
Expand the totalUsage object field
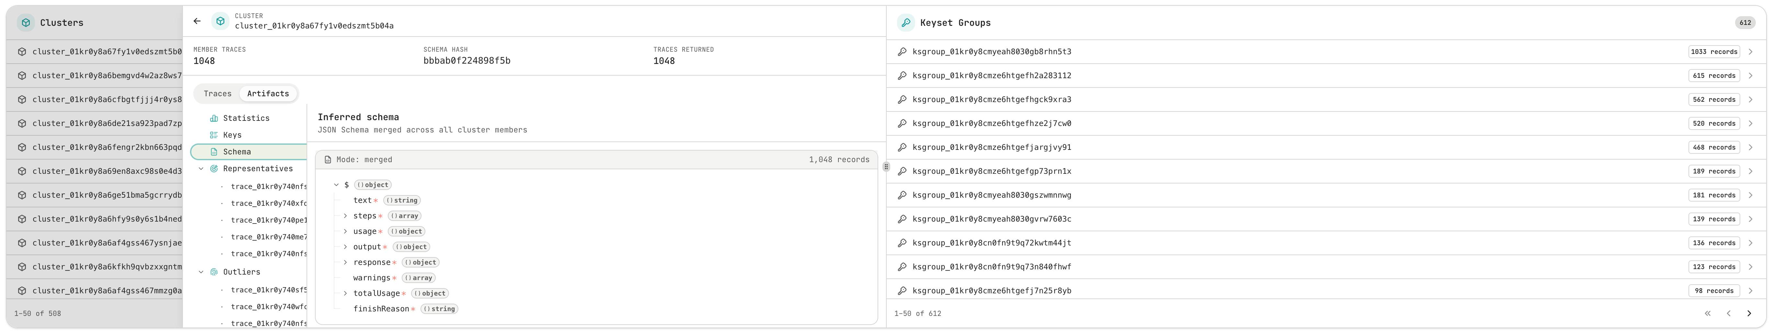[345, 294]
